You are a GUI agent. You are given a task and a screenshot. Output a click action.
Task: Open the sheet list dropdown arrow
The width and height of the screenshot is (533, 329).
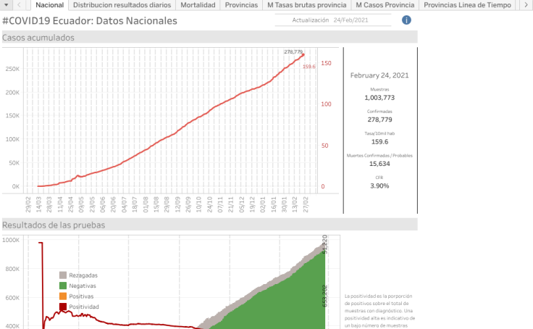6,5
